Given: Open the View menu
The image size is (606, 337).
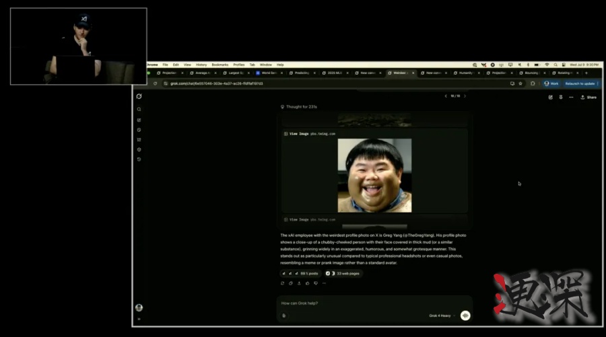Looking at the screenshot, I should point(187,65).
